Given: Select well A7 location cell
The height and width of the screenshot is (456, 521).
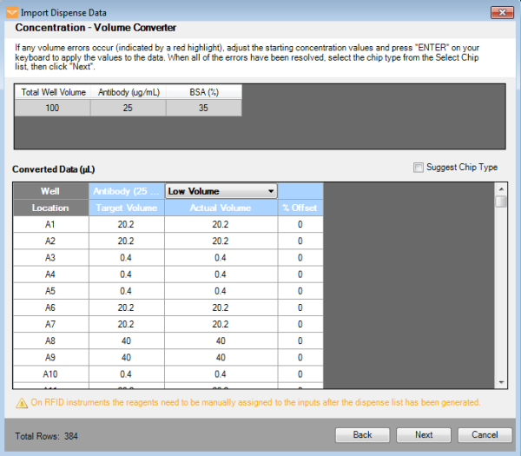Looking at the screenshot, I should pyautogui.click(x=51, y=324).
